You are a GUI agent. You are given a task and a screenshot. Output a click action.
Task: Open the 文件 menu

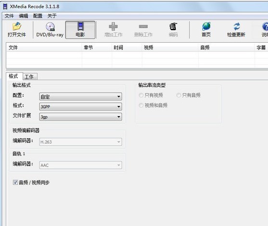(9, 16)
